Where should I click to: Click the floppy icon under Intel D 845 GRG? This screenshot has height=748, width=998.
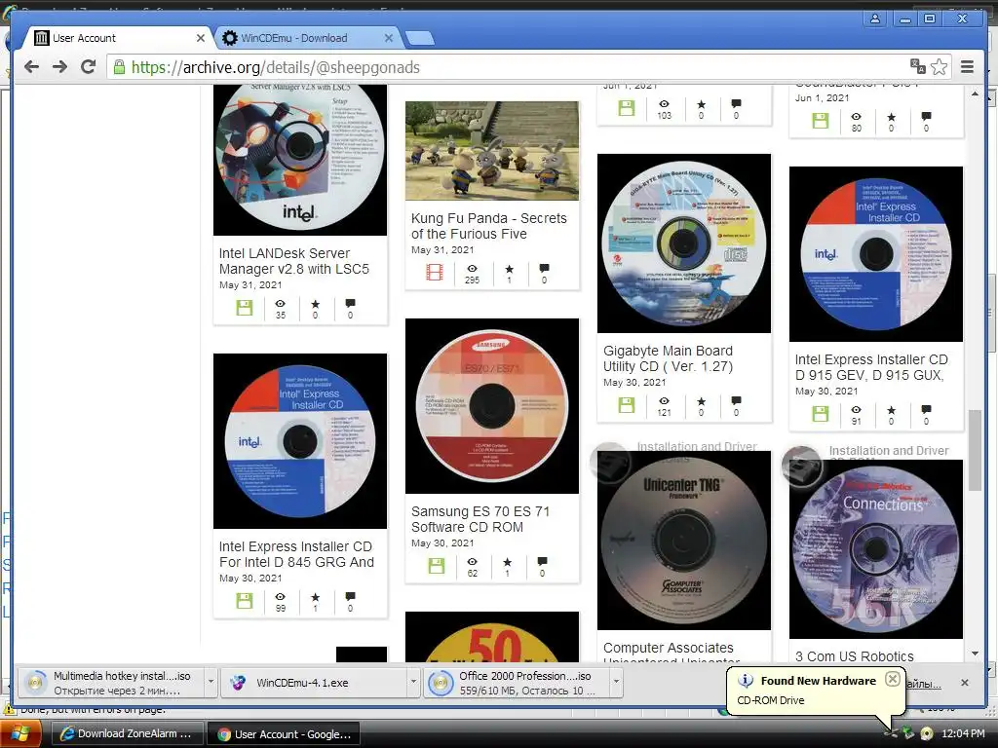tap(245, 601)
